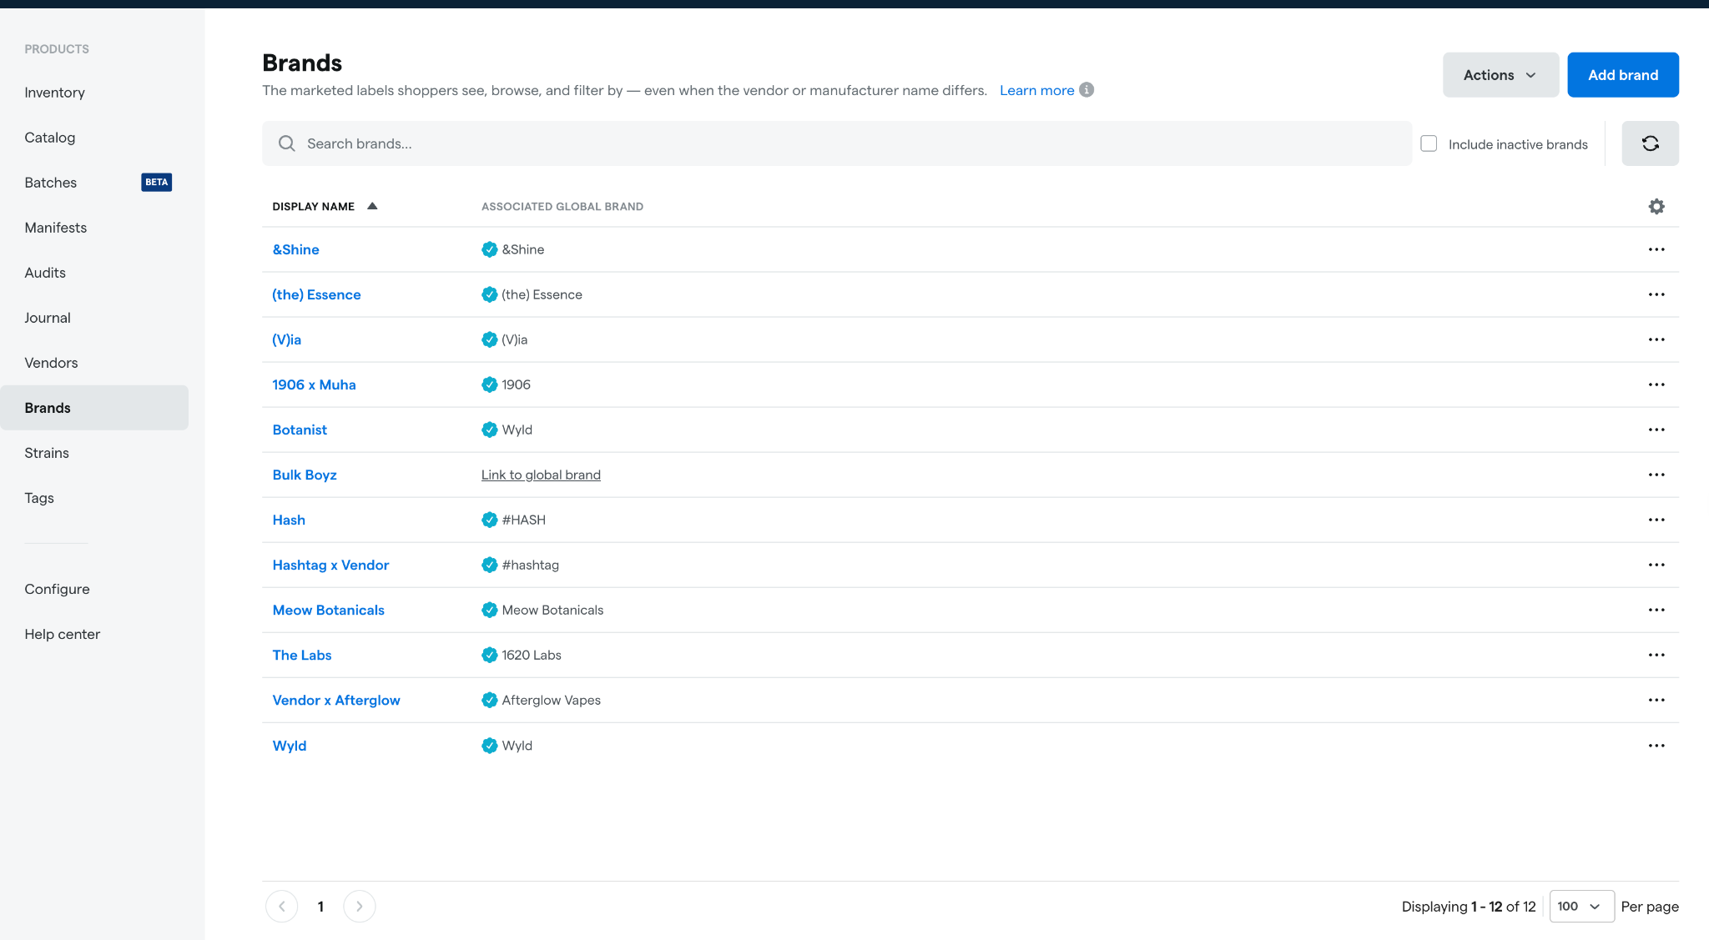Click Link to global brand for Bulk Boyz
This screenshot has height=940, width=1709.
click(541, 475)
